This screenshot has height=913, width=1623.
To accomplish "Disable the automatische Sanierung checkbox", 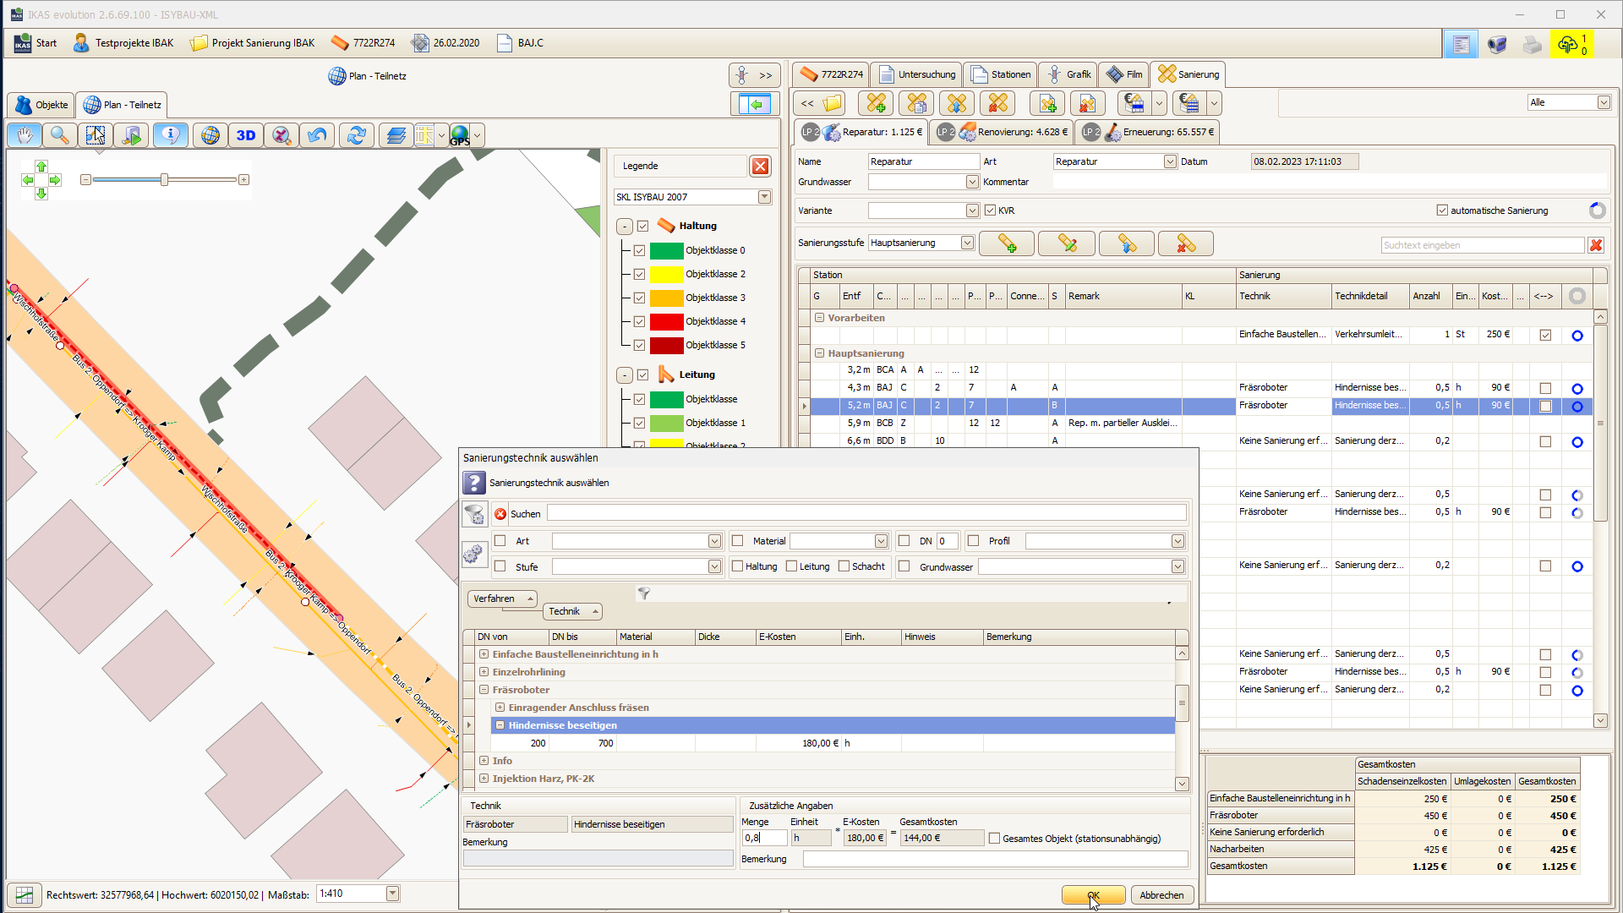I will [x=1442, y=210].
